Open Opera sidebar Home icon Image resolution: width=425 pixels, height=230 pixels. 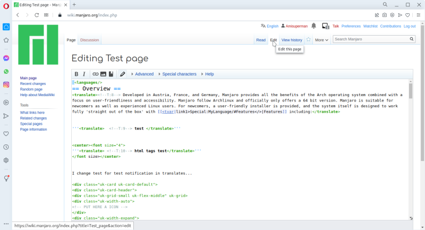tap(6, 27)
